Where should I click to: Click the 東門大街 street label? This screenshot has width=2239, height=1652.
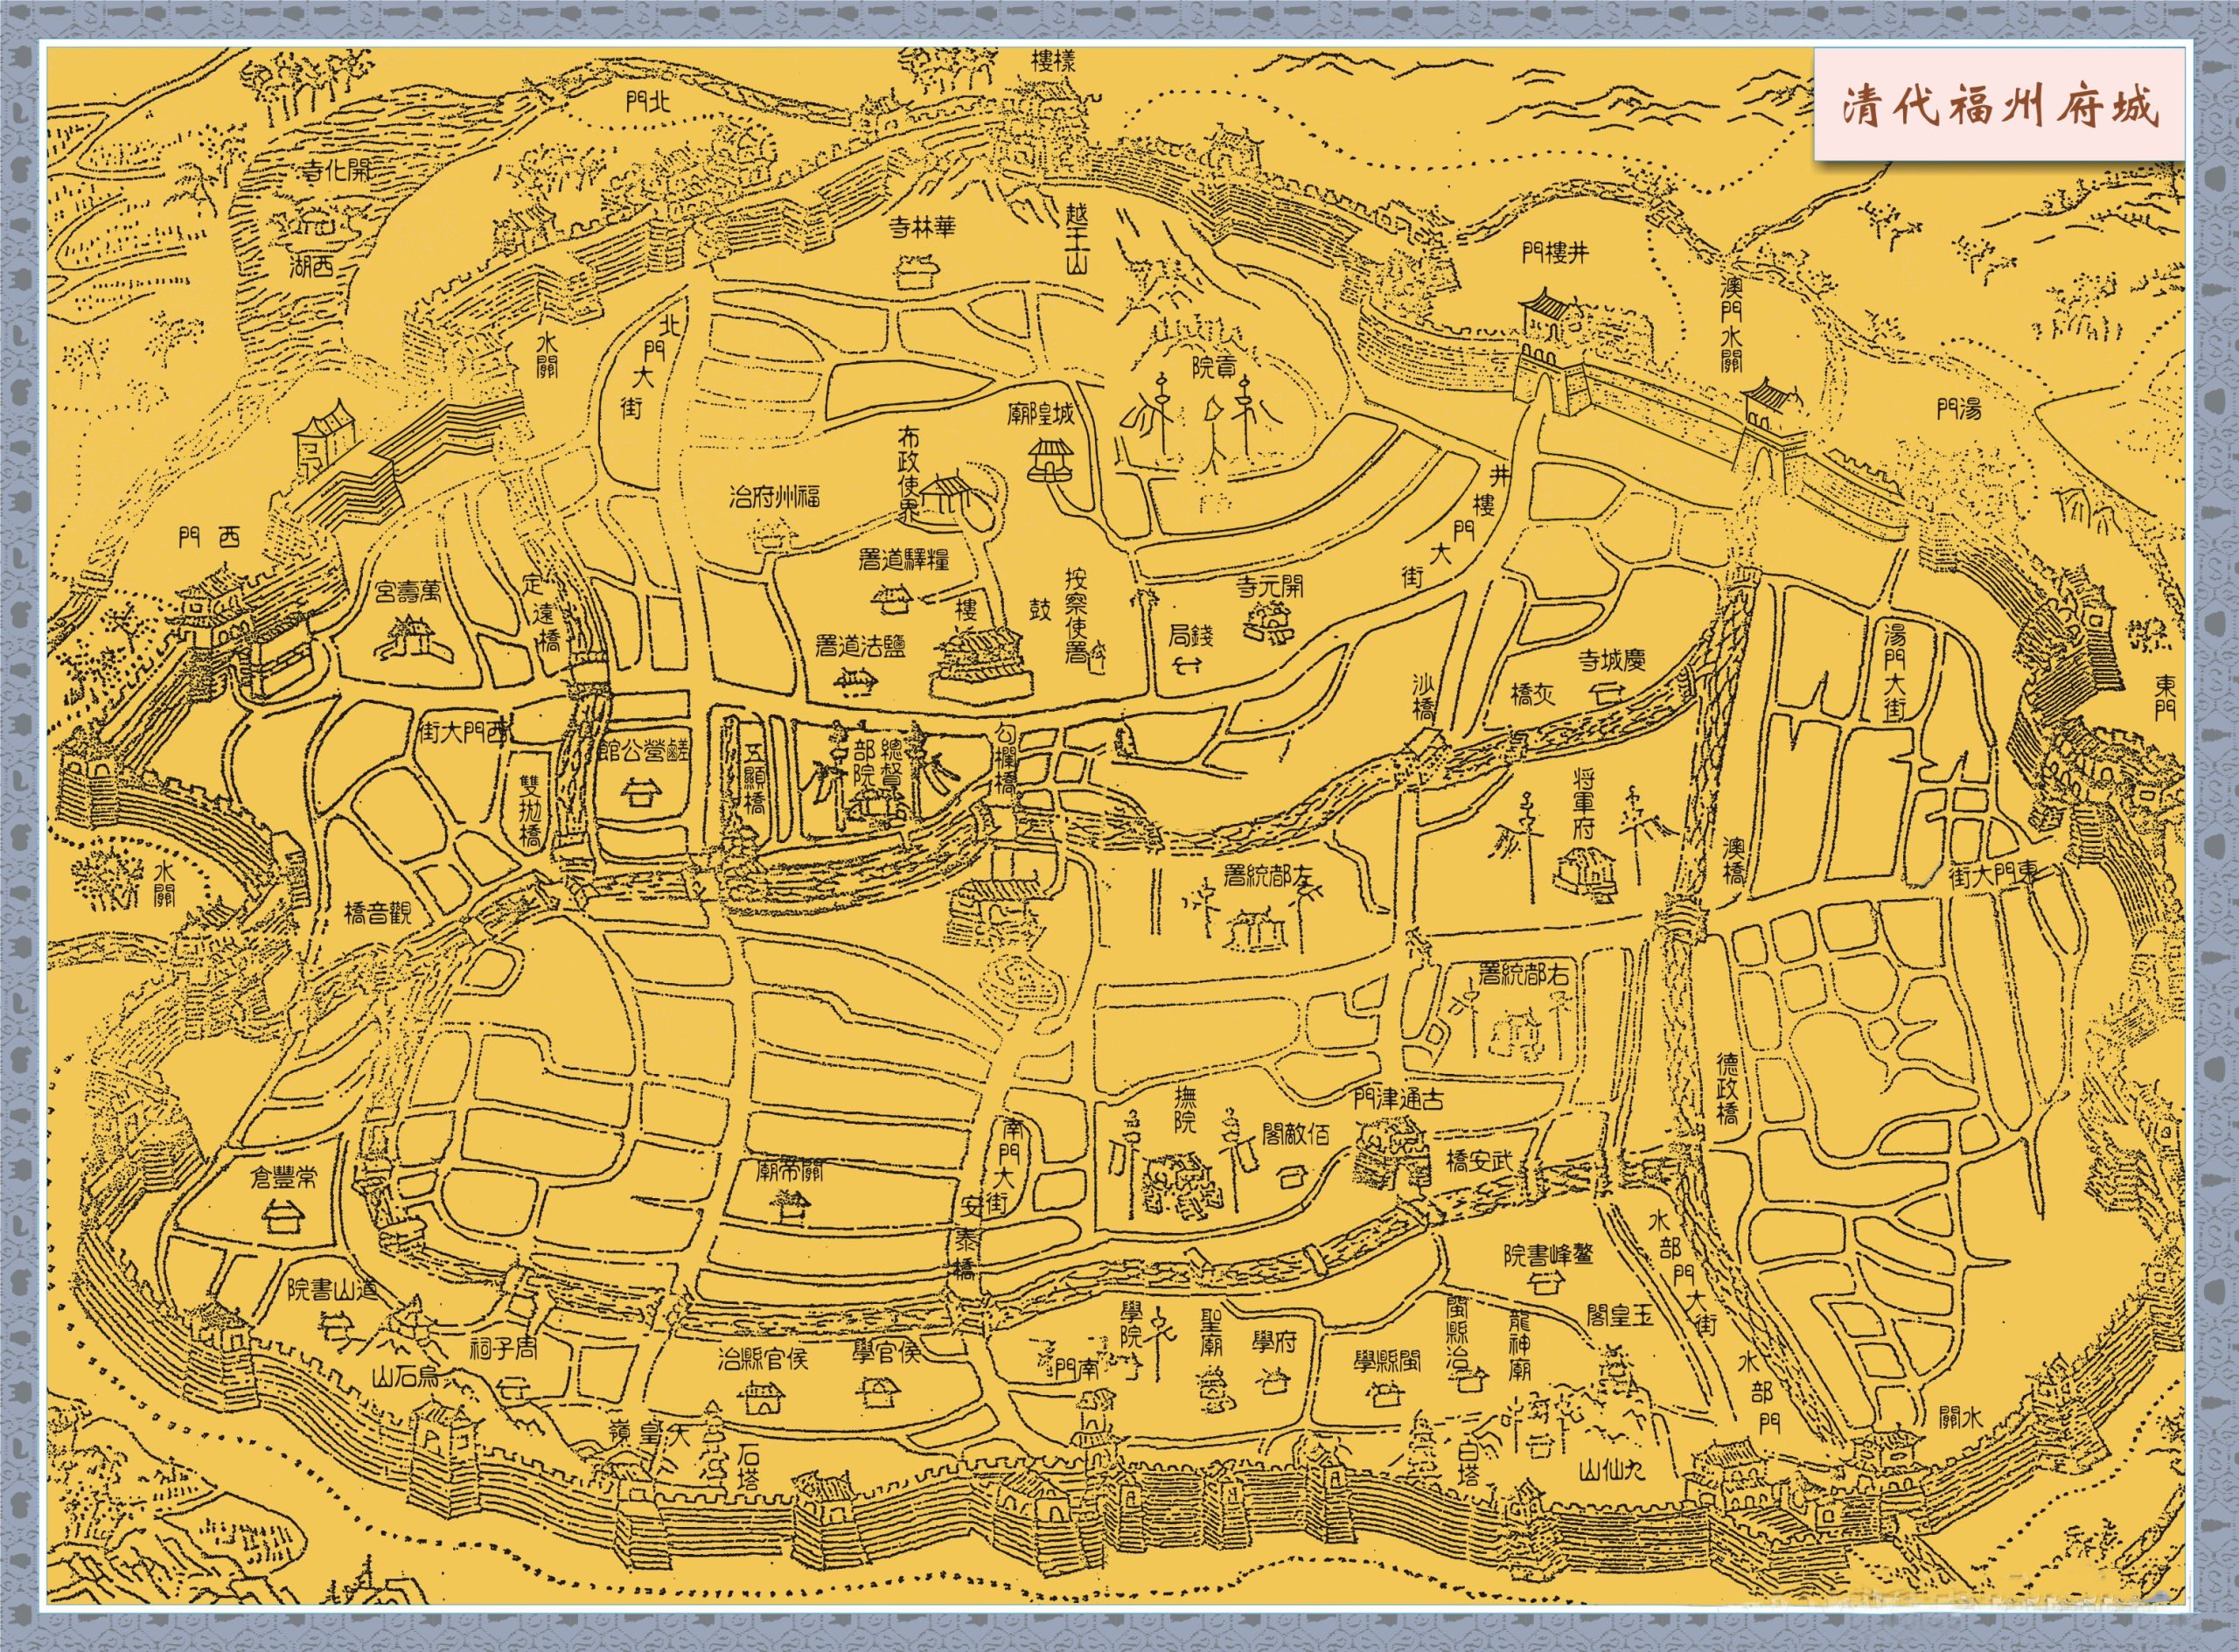(x=1994, y=877)
